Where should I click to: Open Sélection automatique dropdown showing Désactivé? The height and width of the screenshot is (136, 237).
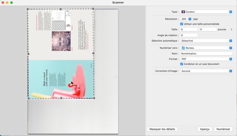point(206,41)
